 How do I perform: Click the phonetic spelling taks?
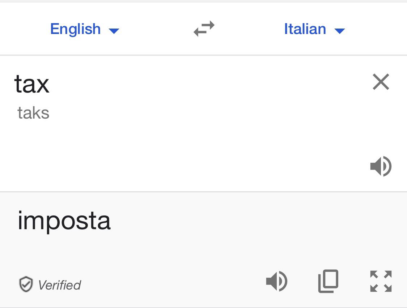[33, 113]
